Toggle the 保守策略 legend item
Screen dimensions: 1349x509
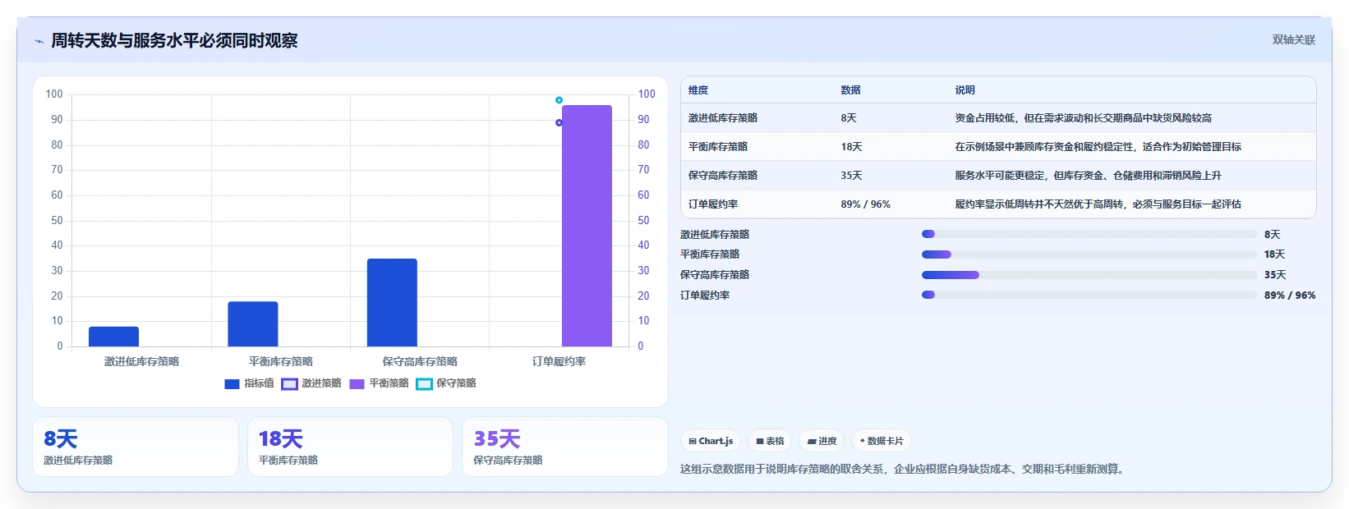(x=446, y=383)
